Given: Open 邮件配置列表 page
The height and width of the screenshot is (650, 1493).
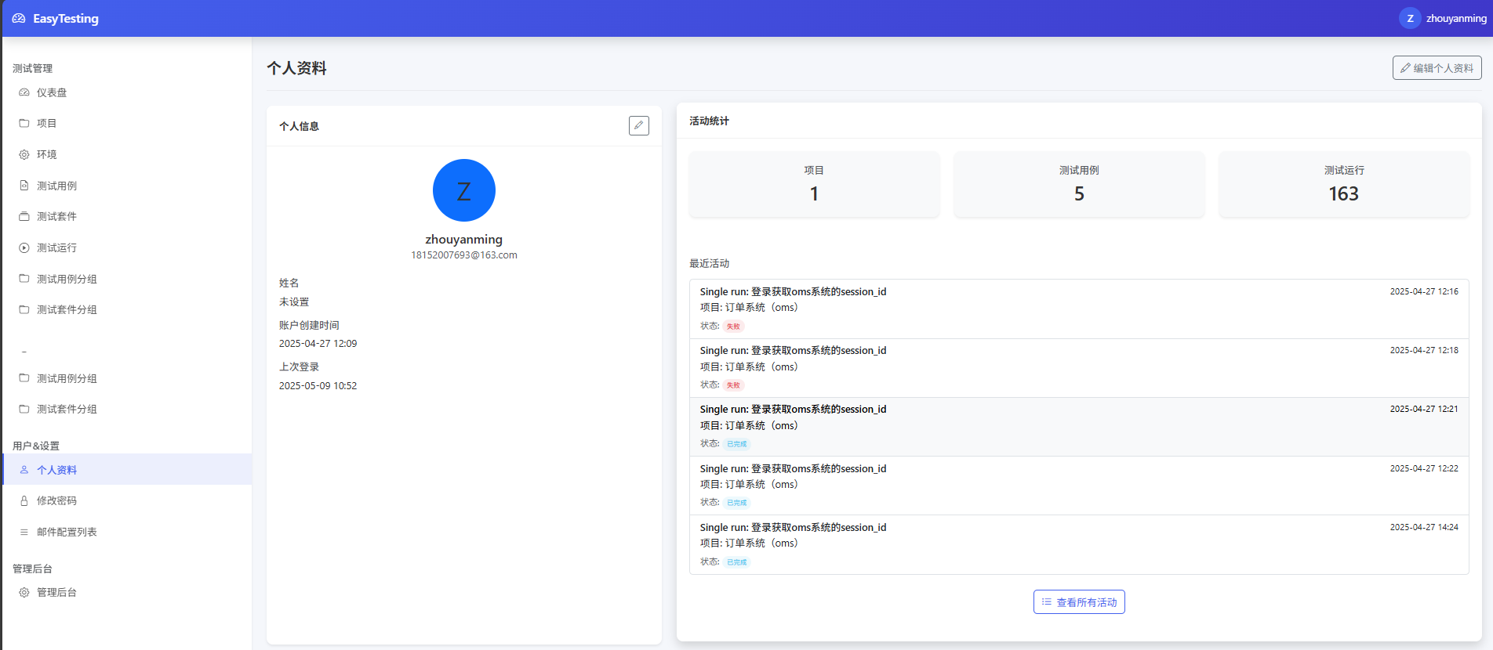Looking at the screenshot, I should pos(127,532).
